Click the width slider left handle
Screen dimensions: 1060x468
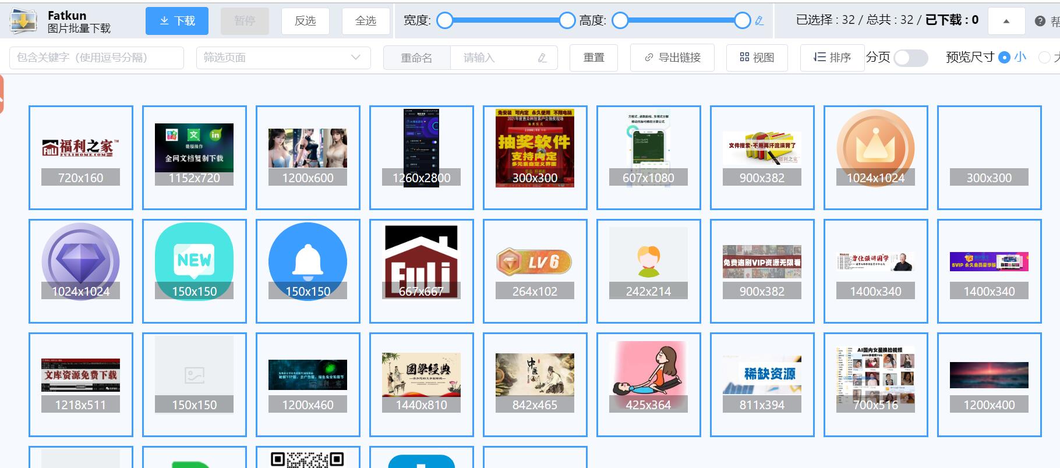click(445, 21)
